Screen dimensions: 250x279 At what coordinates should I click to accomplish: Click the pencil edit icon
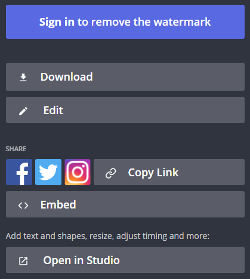pos(23,111)
